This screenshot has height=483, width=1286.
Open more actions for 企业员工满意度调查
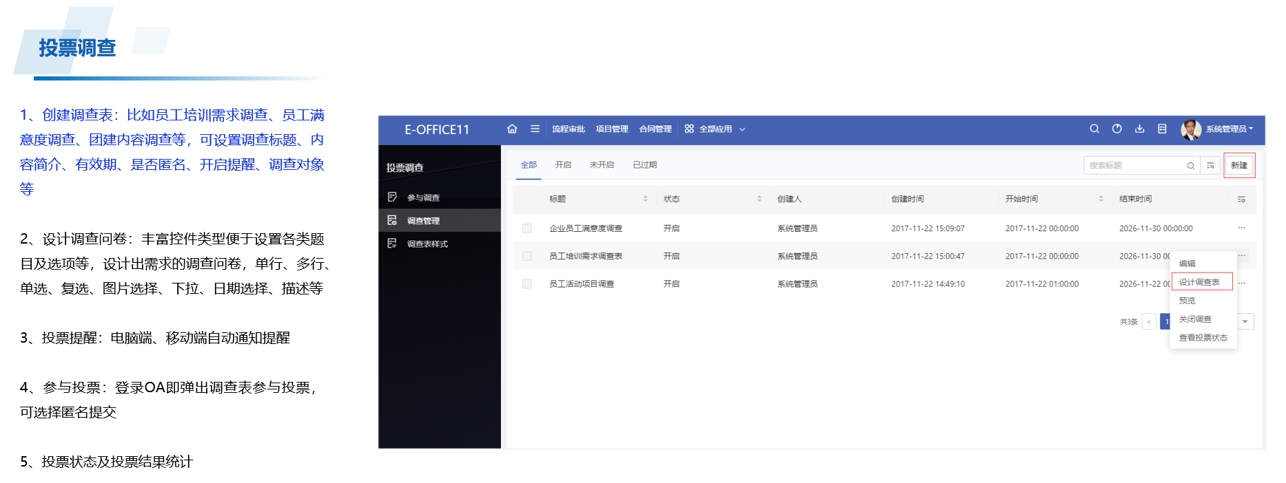pyautogui.click(x=1241, y=228)
